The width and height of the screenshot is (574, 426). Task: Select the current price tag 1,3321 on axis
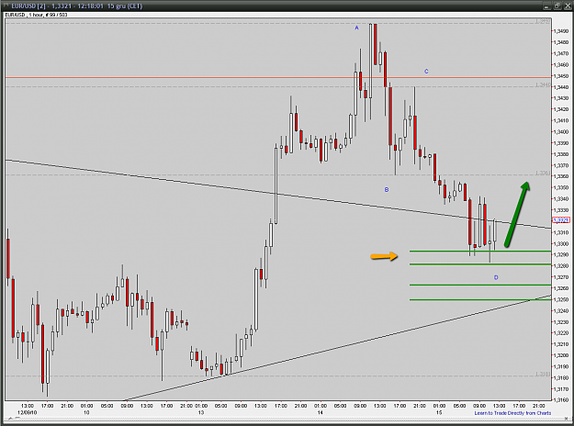(561, 220)
